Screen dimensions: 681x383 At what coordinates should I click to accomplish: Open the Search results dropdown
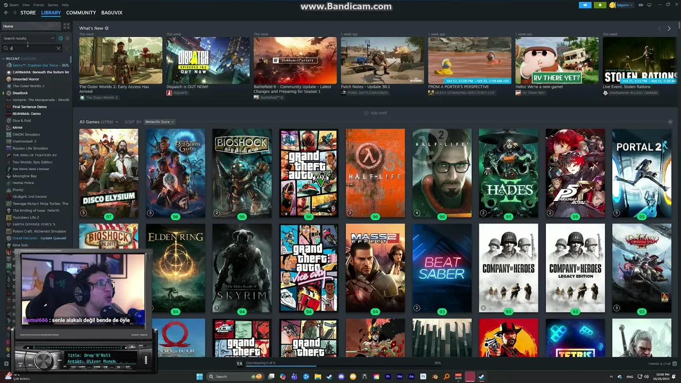29,38
